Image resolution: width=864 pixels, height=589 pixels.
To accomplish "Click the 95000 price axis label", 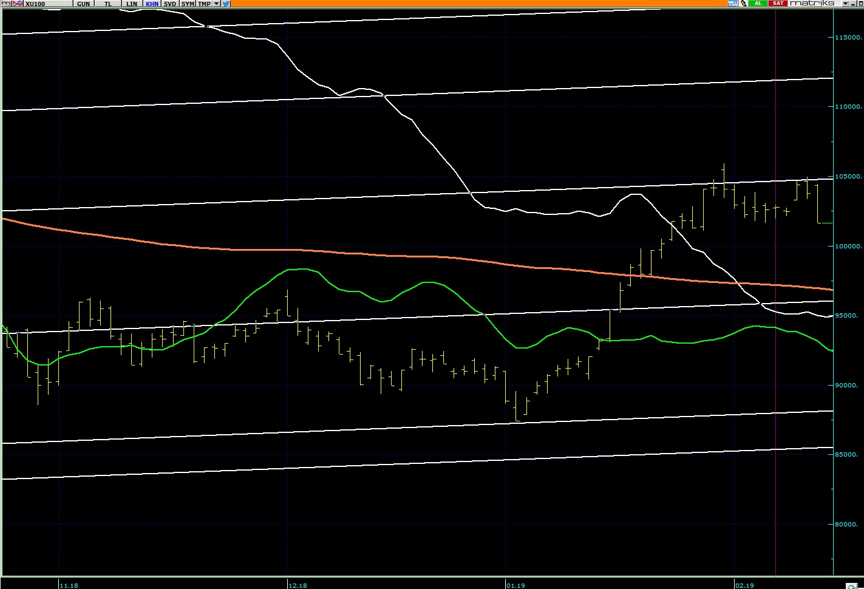I will click(848, 316).
